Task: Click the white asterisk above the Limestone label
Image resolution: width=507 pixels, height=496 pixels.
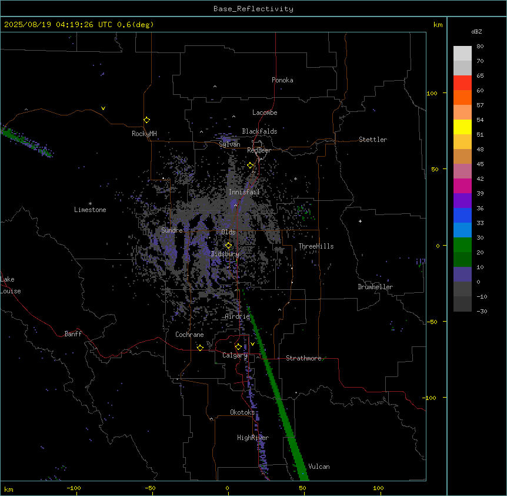Action: click(x=90, y=204)
